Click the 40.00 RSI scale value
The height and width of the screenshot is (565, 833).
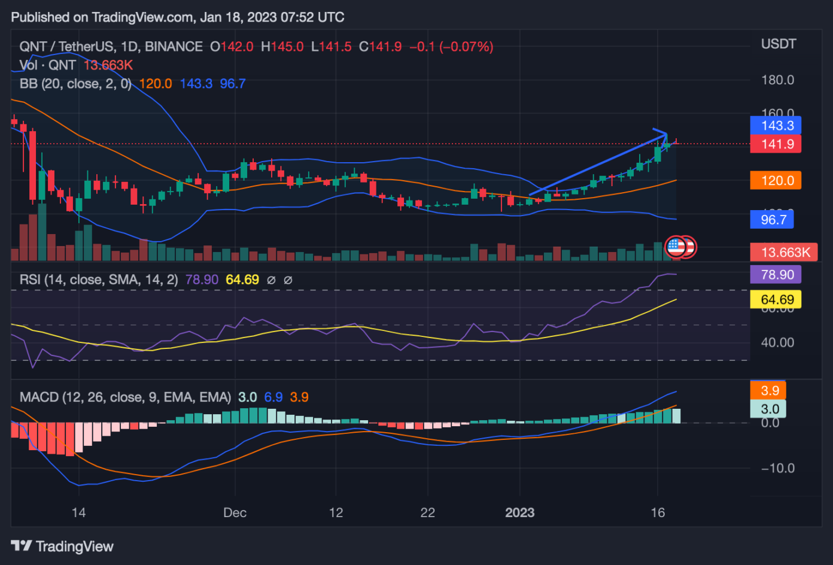pyautogui.click(x=777, y=343)
